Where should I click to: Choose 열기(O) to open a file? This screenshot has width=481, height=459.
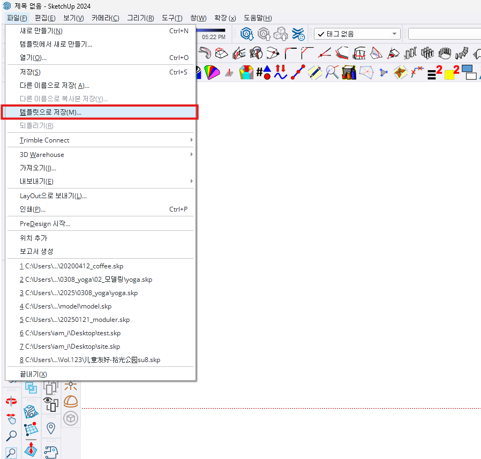click(100, 57)
